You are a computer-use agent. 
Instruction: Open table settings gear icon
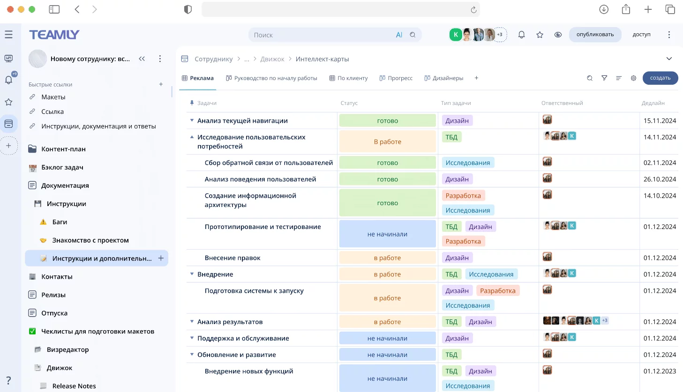[633, 78]
